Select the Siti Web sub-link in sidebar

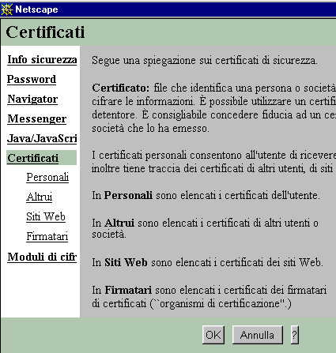click(46, 216)
